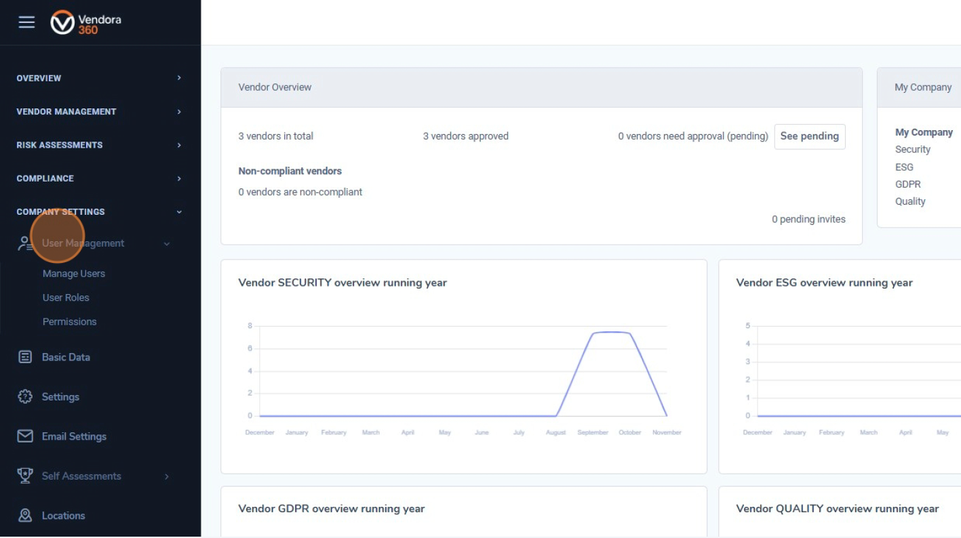This screenshot has height=538, width=961.
Task: Click the hamburger menu icon
Action: point(26,22)
